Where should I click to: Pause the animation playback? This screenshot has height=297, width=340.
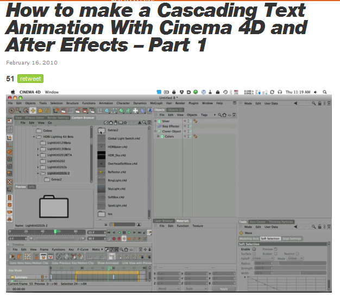(x=124, y=233)
